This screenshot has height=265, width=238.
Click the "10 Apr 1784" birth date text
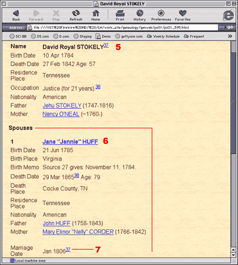pos(58,55)
